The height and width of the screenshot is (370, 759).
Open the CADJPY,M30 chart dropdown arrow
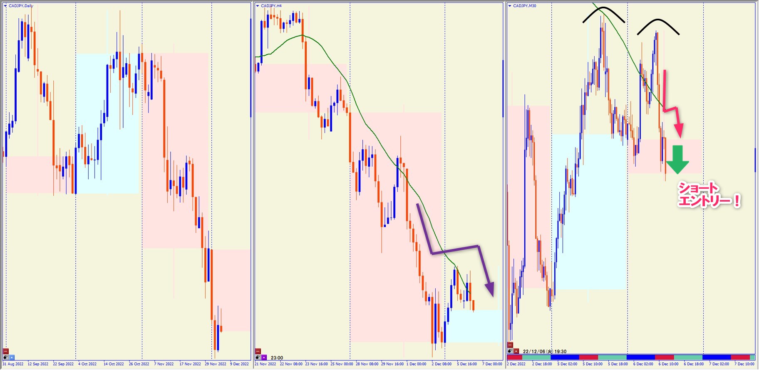510,6
